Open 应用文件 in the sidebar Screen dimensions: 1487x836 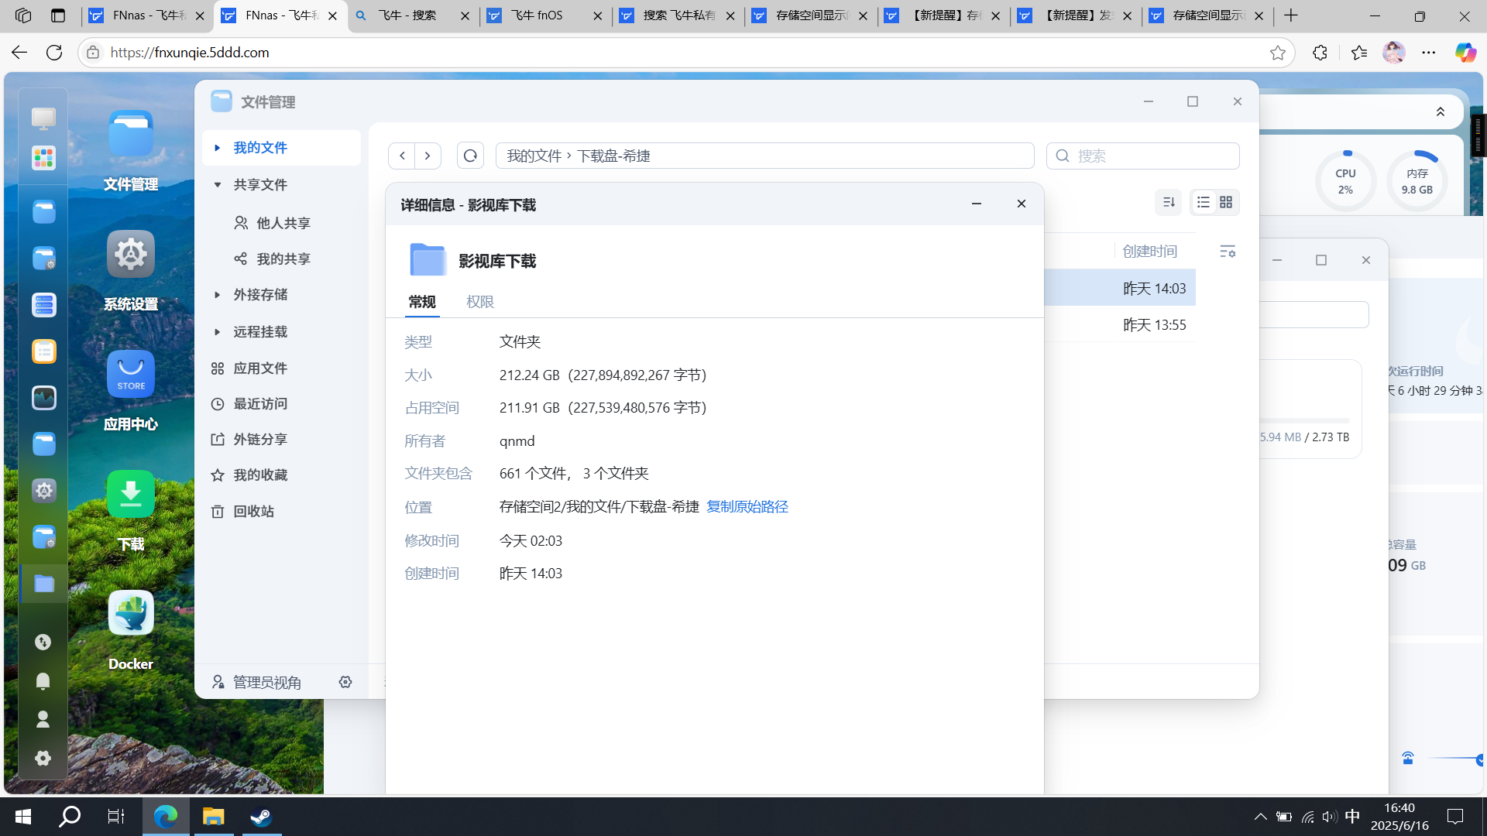tap(281, 368)
